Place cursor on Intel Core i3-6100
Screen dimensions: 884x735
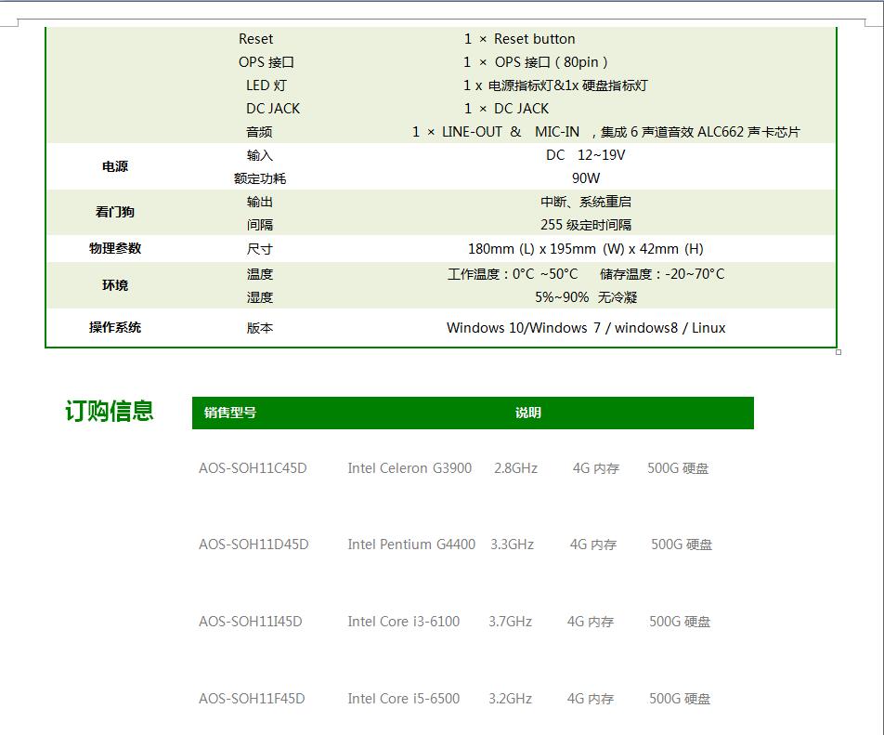(x=404, y=622)
